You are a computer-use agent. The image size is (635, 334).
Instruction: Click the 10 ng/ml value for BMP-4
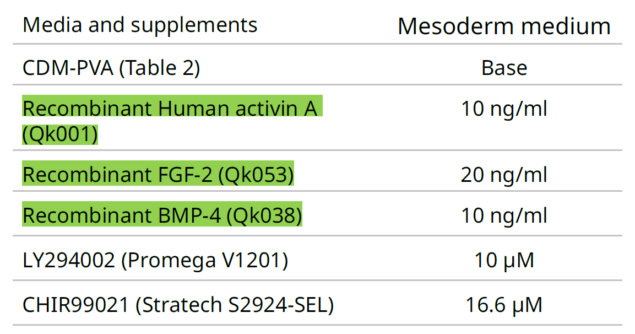(x=504, y=216)
